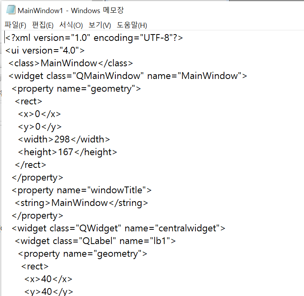Open the 보기(V) menu
Image resolution: width=304 pixels, height=296 pixels.
pyautogui.click(x=99, y=25)
